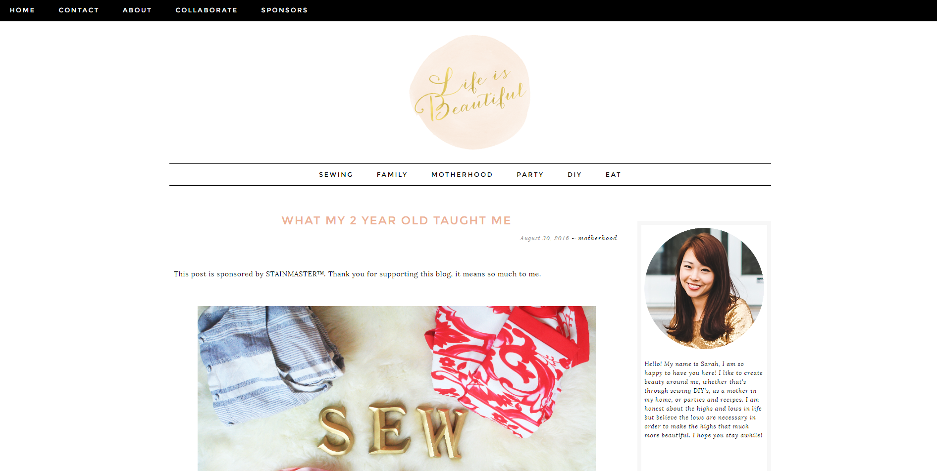Open the Home page in the top navigation
937x471 pixels.
[x=22, y=10]
